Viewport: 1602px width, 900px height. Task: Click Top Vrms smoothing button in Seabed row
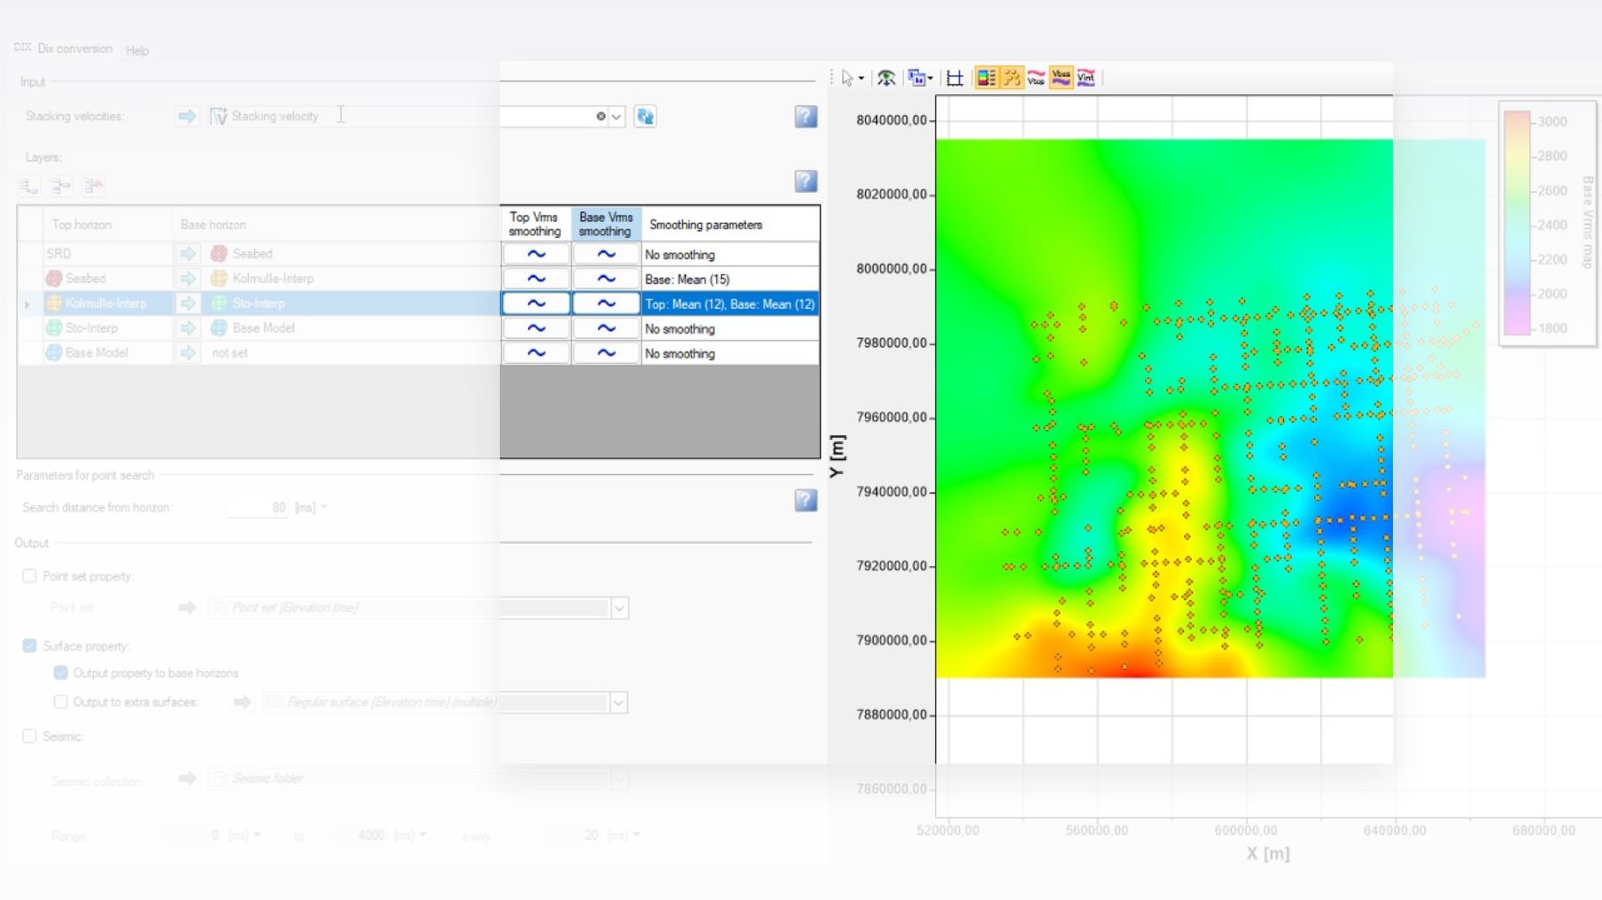click(536, 279)
